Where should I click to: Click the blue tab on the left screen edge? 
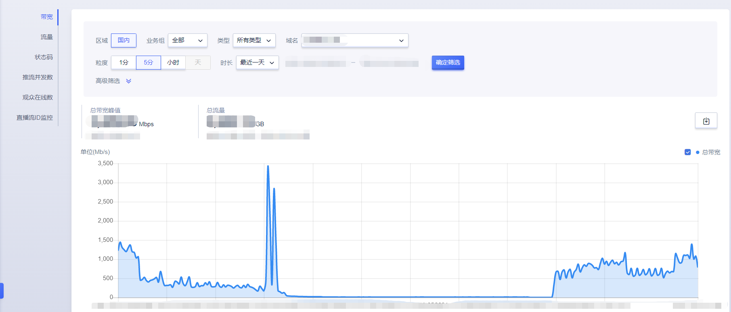2,291
